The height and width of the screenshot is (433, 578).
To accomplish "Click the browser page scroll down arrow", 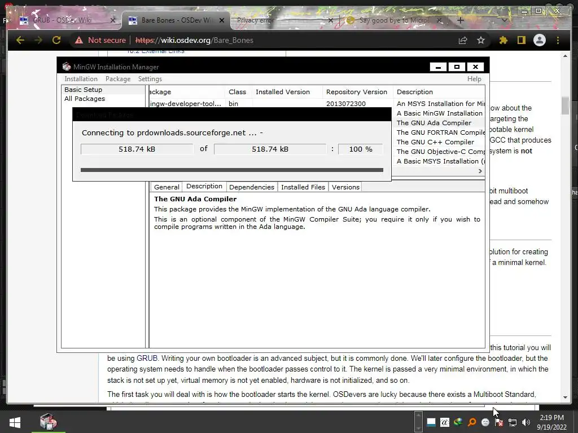I will point(565,397).
